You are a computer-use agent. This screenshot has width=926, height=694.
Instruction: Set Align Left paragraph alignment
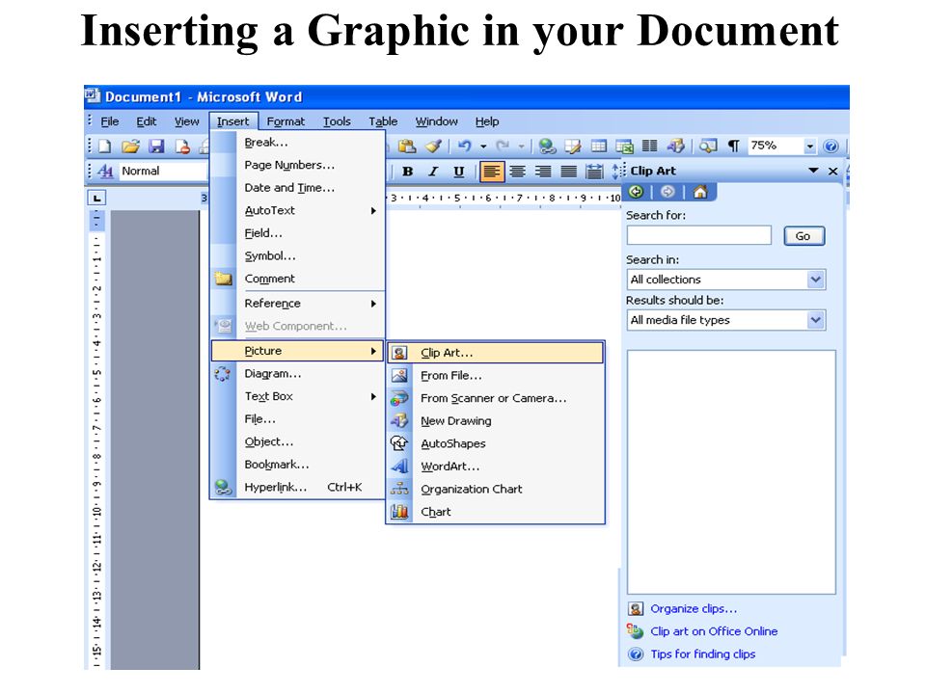click(x=492, y=172)
